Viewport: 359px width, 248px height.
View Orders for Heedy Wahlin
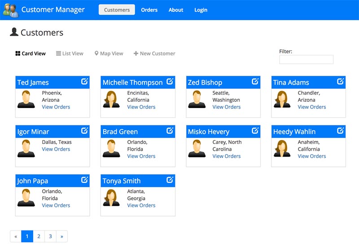click(312, 156)
